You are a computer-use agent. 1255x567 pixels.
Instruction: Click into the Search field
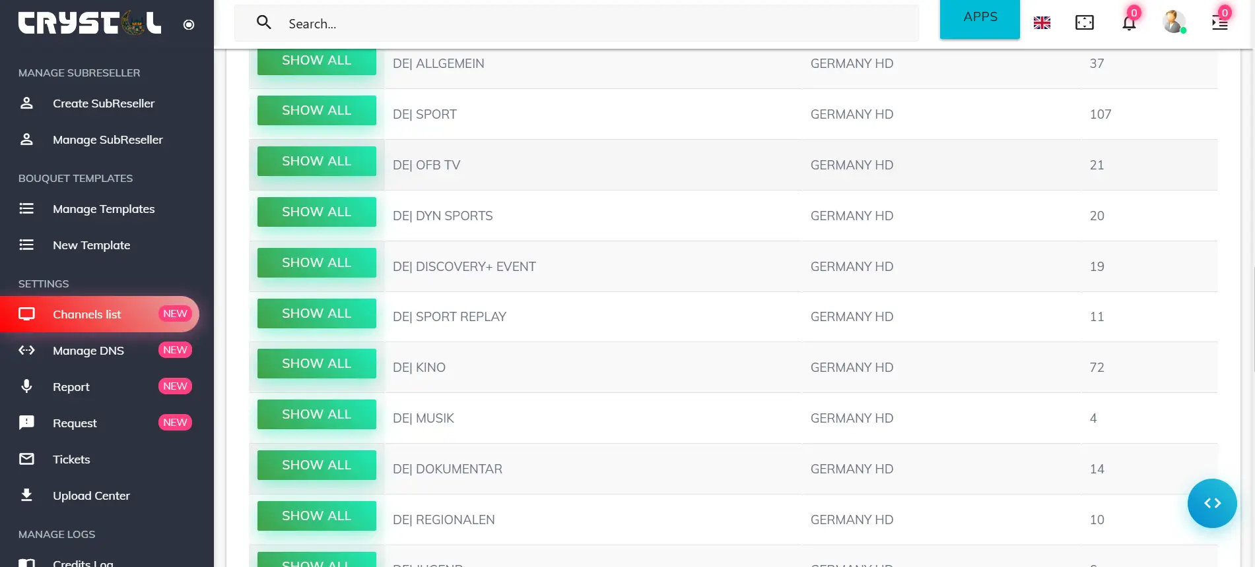594,24
